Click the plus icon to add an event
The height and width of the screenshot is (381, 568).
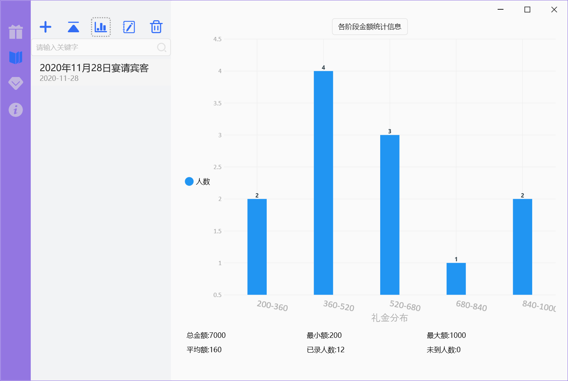click(x=45, y=27)
